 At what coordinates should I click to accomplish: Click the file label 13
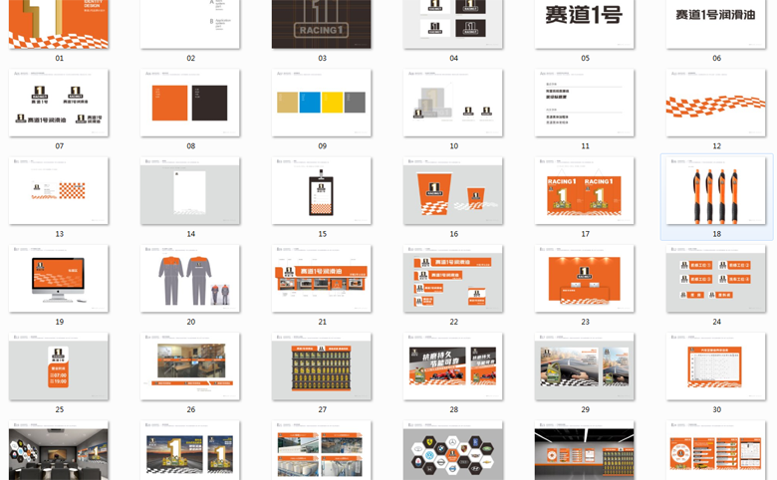[60, 234]
